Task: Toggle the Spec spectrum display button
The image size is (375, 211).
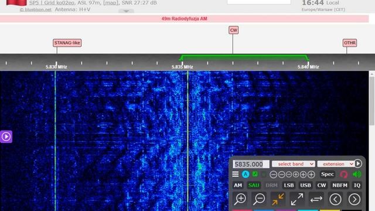Action: point(328,175)
